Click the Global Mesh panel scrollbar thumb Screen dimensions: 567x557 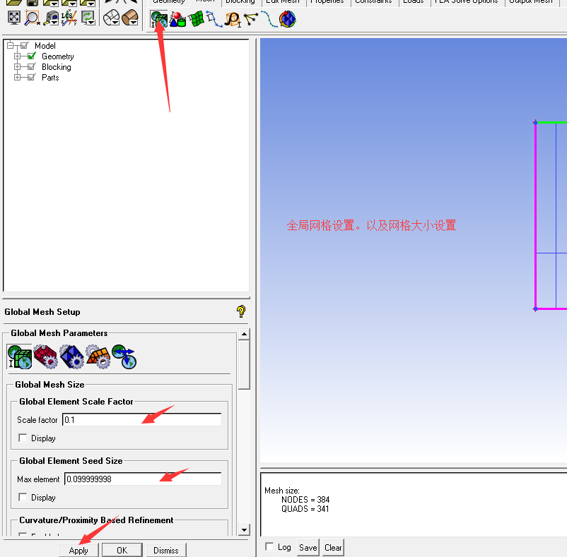coord(244,364)
